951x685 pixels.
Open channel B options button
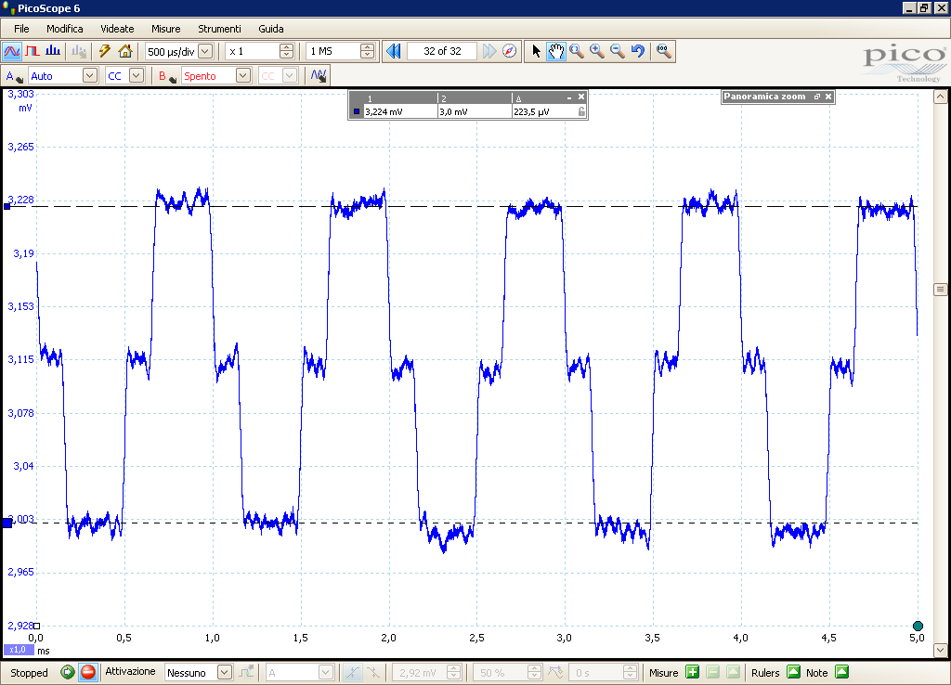(x=167, y=76)
